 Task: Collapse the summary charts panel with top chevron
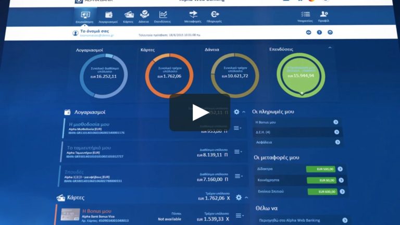click(330, 48)
